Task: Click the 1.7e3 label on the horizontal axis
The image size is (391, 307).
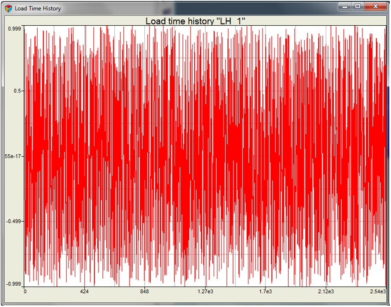Action: [265, 292]
